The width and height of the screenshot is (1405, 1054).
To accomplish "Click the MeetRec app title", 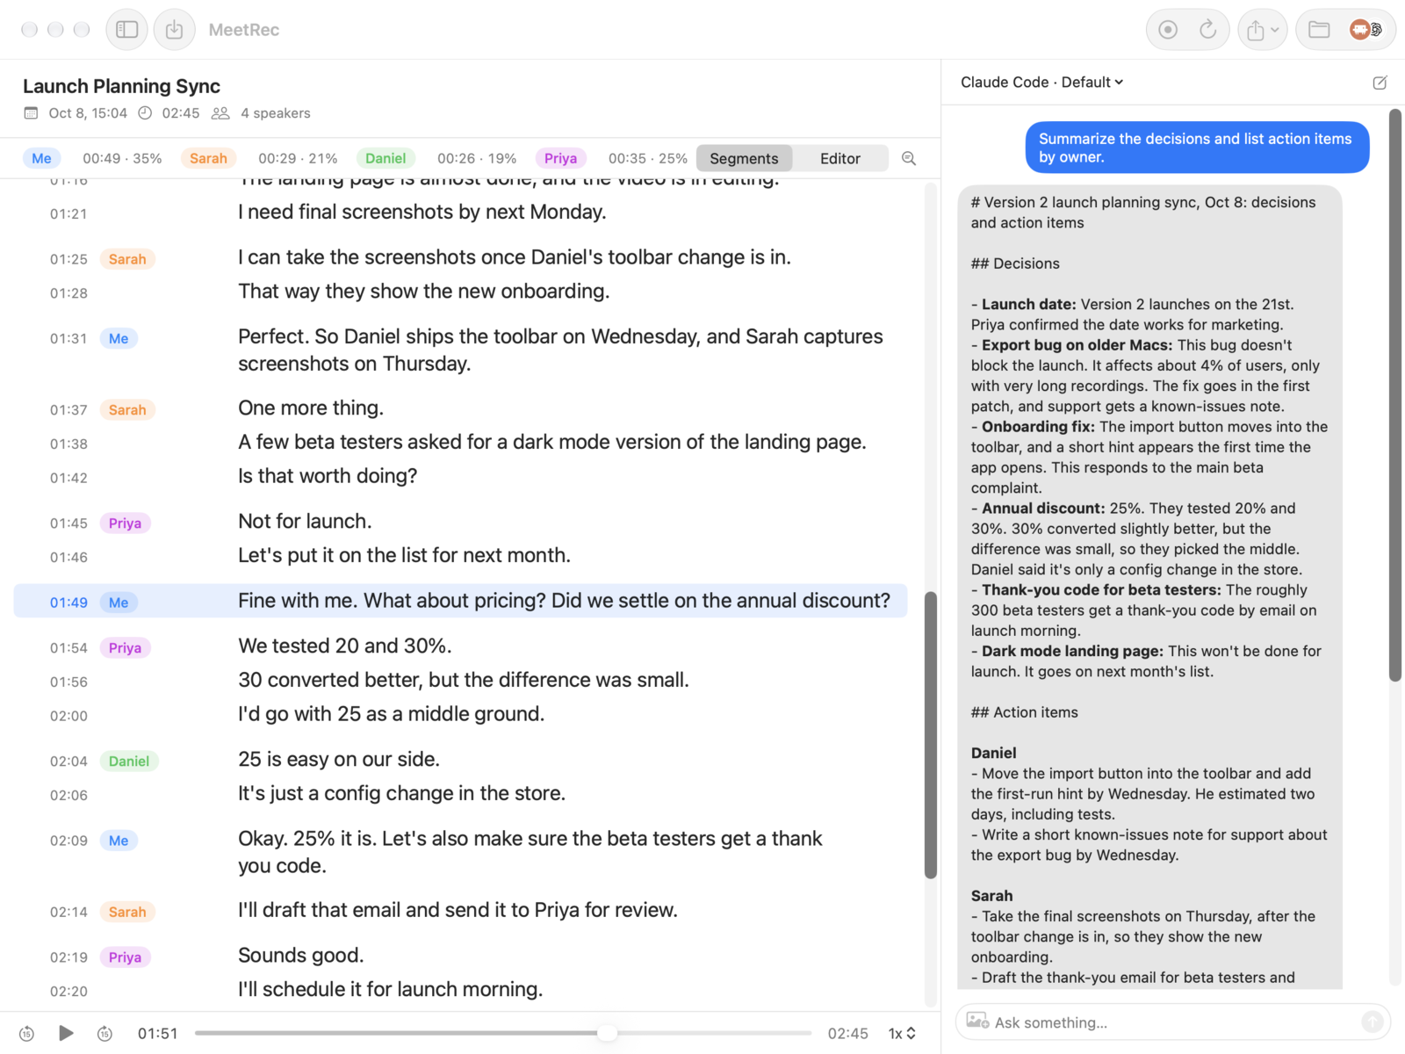I will [243, 30].
